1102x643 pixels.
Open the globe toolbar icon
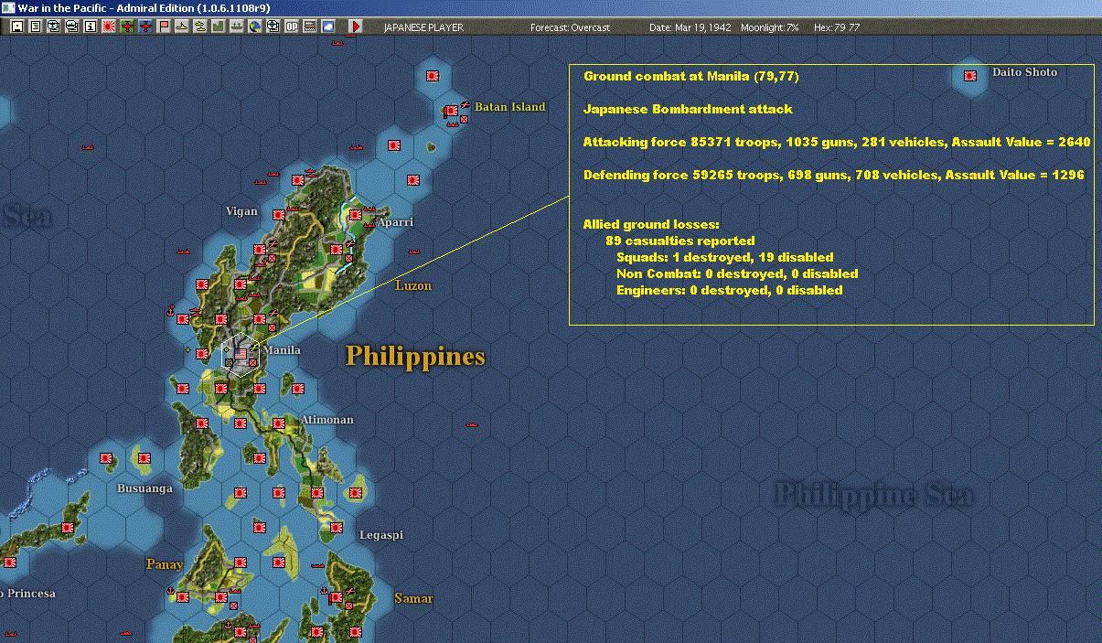point(255,27)
